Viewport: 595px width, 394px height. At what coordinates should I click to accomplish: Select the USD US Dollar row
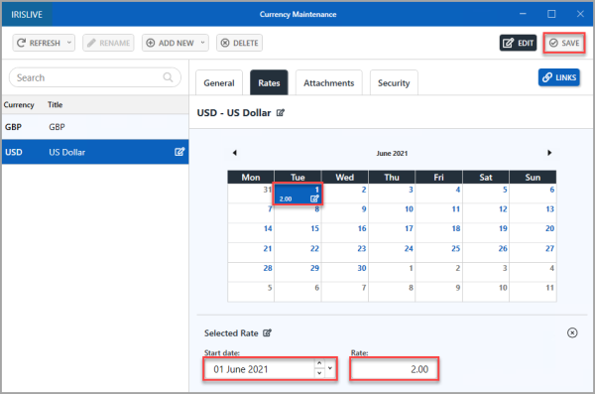point(95,152)
